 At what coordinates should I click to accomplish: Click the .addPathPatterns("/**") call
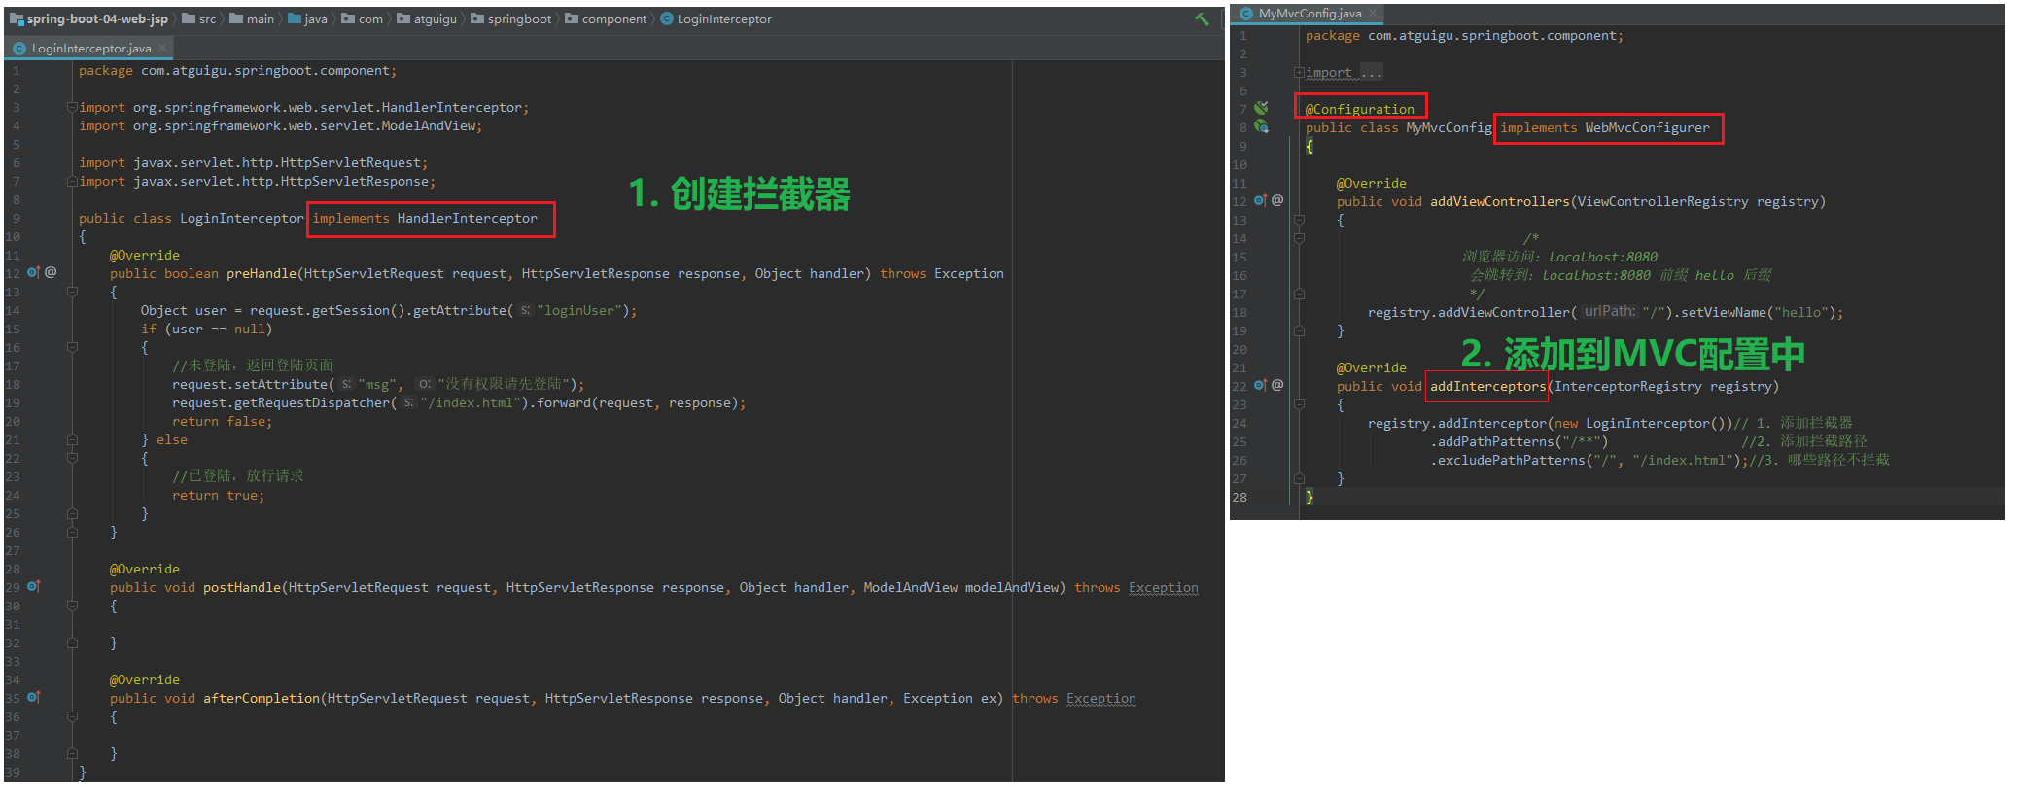pyautogui.click(x=1519, y=441)
